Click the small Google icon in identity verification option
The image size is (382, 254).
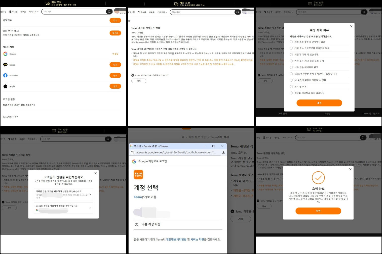[37, 210]
